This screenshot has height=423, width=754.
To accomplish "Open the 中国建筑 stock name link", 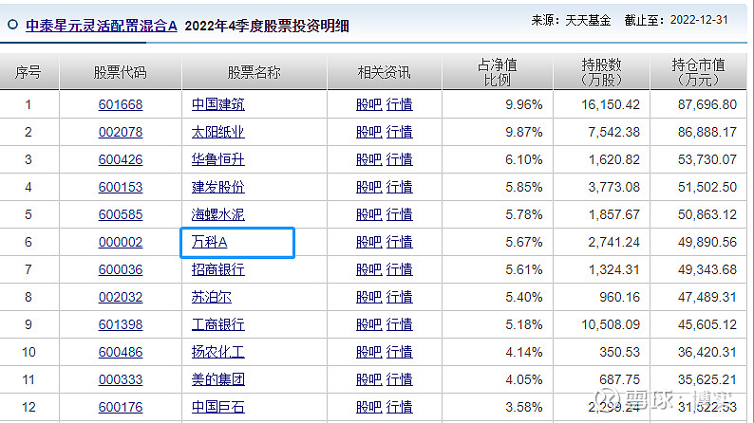I will click(217, 104).
